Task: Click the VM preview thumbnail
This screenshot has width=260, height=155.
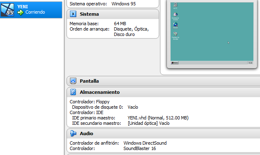Action: (x=212, y=33)
